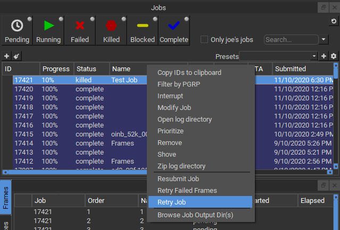Open preset settings gear icon
The height and width of the screenshot is (230, 340).
click(334, 56)
